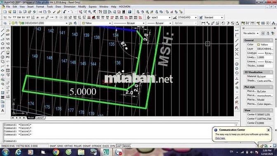Click the Cut scissors icon
Image resolution: width=277 pixels, height=156 pixels.
click(40, 12)
